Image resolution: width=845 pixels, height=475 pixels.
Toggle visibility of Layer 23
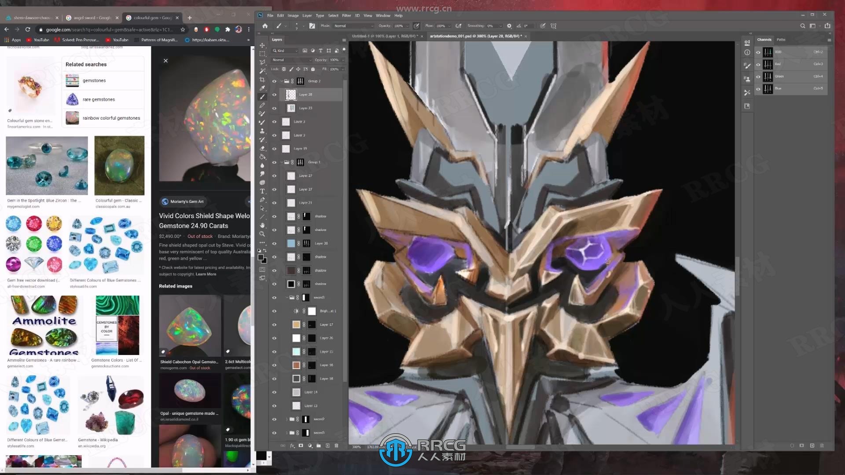[x=274, y=108]
